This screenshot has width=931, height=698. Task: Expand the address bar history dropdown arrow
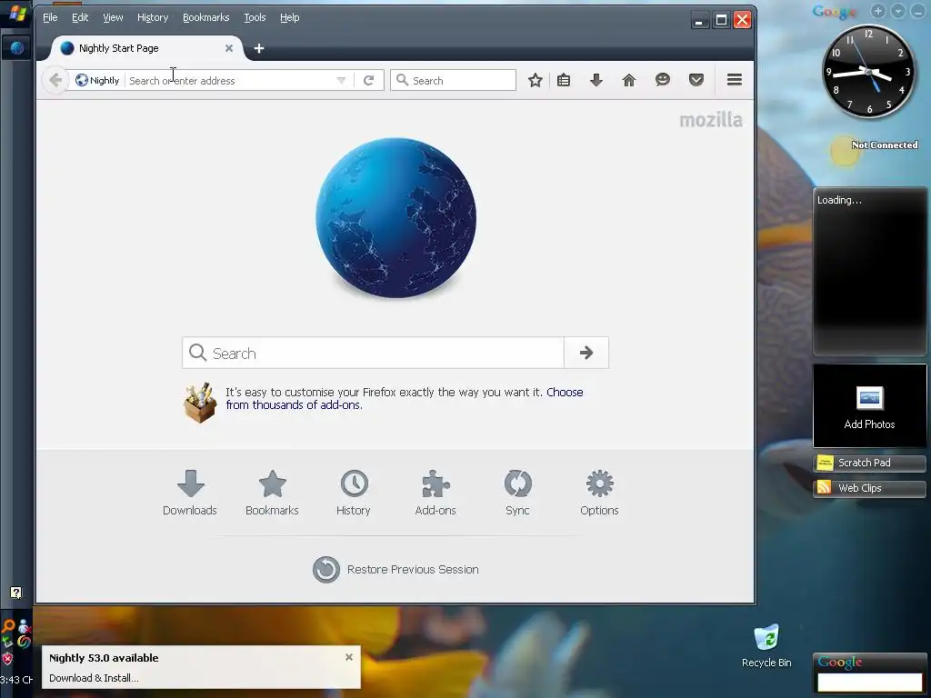click(341, 80)
